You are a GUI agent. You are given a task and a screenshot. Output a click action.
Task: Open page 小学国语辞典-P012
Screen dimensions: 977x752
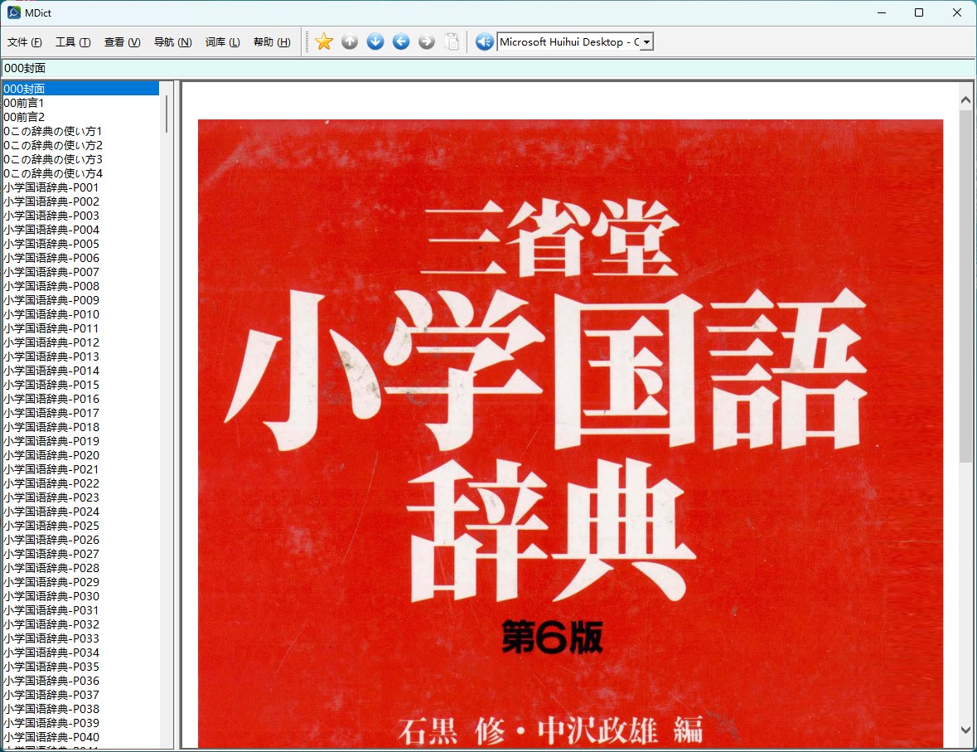pos(81,342)
